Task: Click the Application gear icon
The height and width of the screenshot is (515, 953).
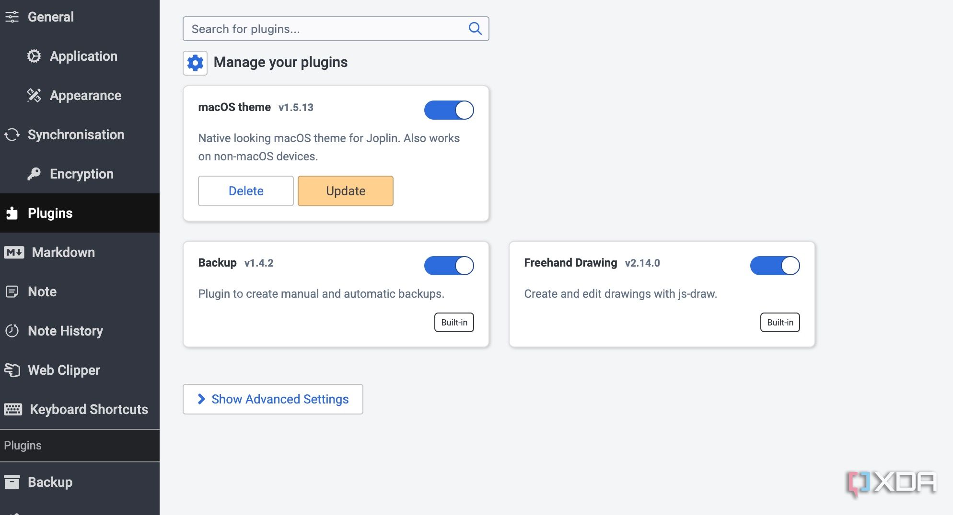Action: 34,56
